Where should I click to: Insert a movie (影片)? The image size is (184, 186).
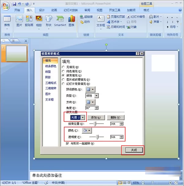coord(155,17)
